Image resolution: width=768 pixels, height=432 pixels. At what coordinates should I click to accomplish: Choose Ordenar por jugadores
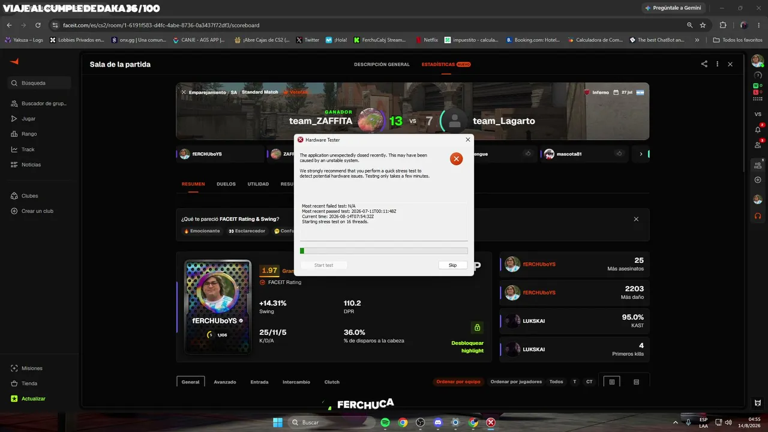tap(516, 382)
